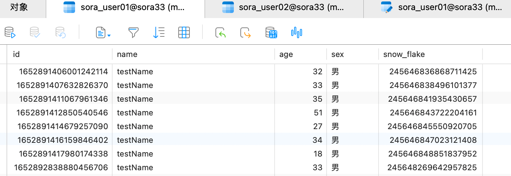Image resolution: width=511 pixels, height=176 pixels.
Task: Click the chart waveform icon
Action: [296, 33]
